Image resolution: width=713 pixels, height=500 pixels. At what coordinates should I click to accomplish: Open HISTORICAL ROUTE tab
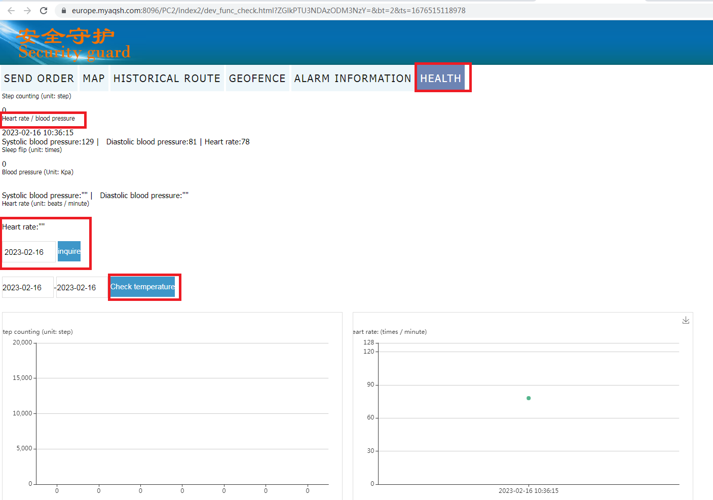[167, 79]
